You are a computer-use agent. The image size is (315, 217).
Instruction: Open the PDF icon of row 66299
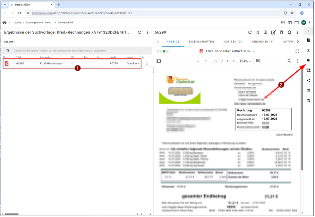point(7,63)
